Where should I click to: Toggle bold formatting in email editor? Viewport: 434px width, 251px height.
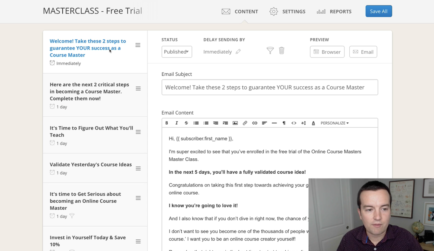(x=167, y=123)
